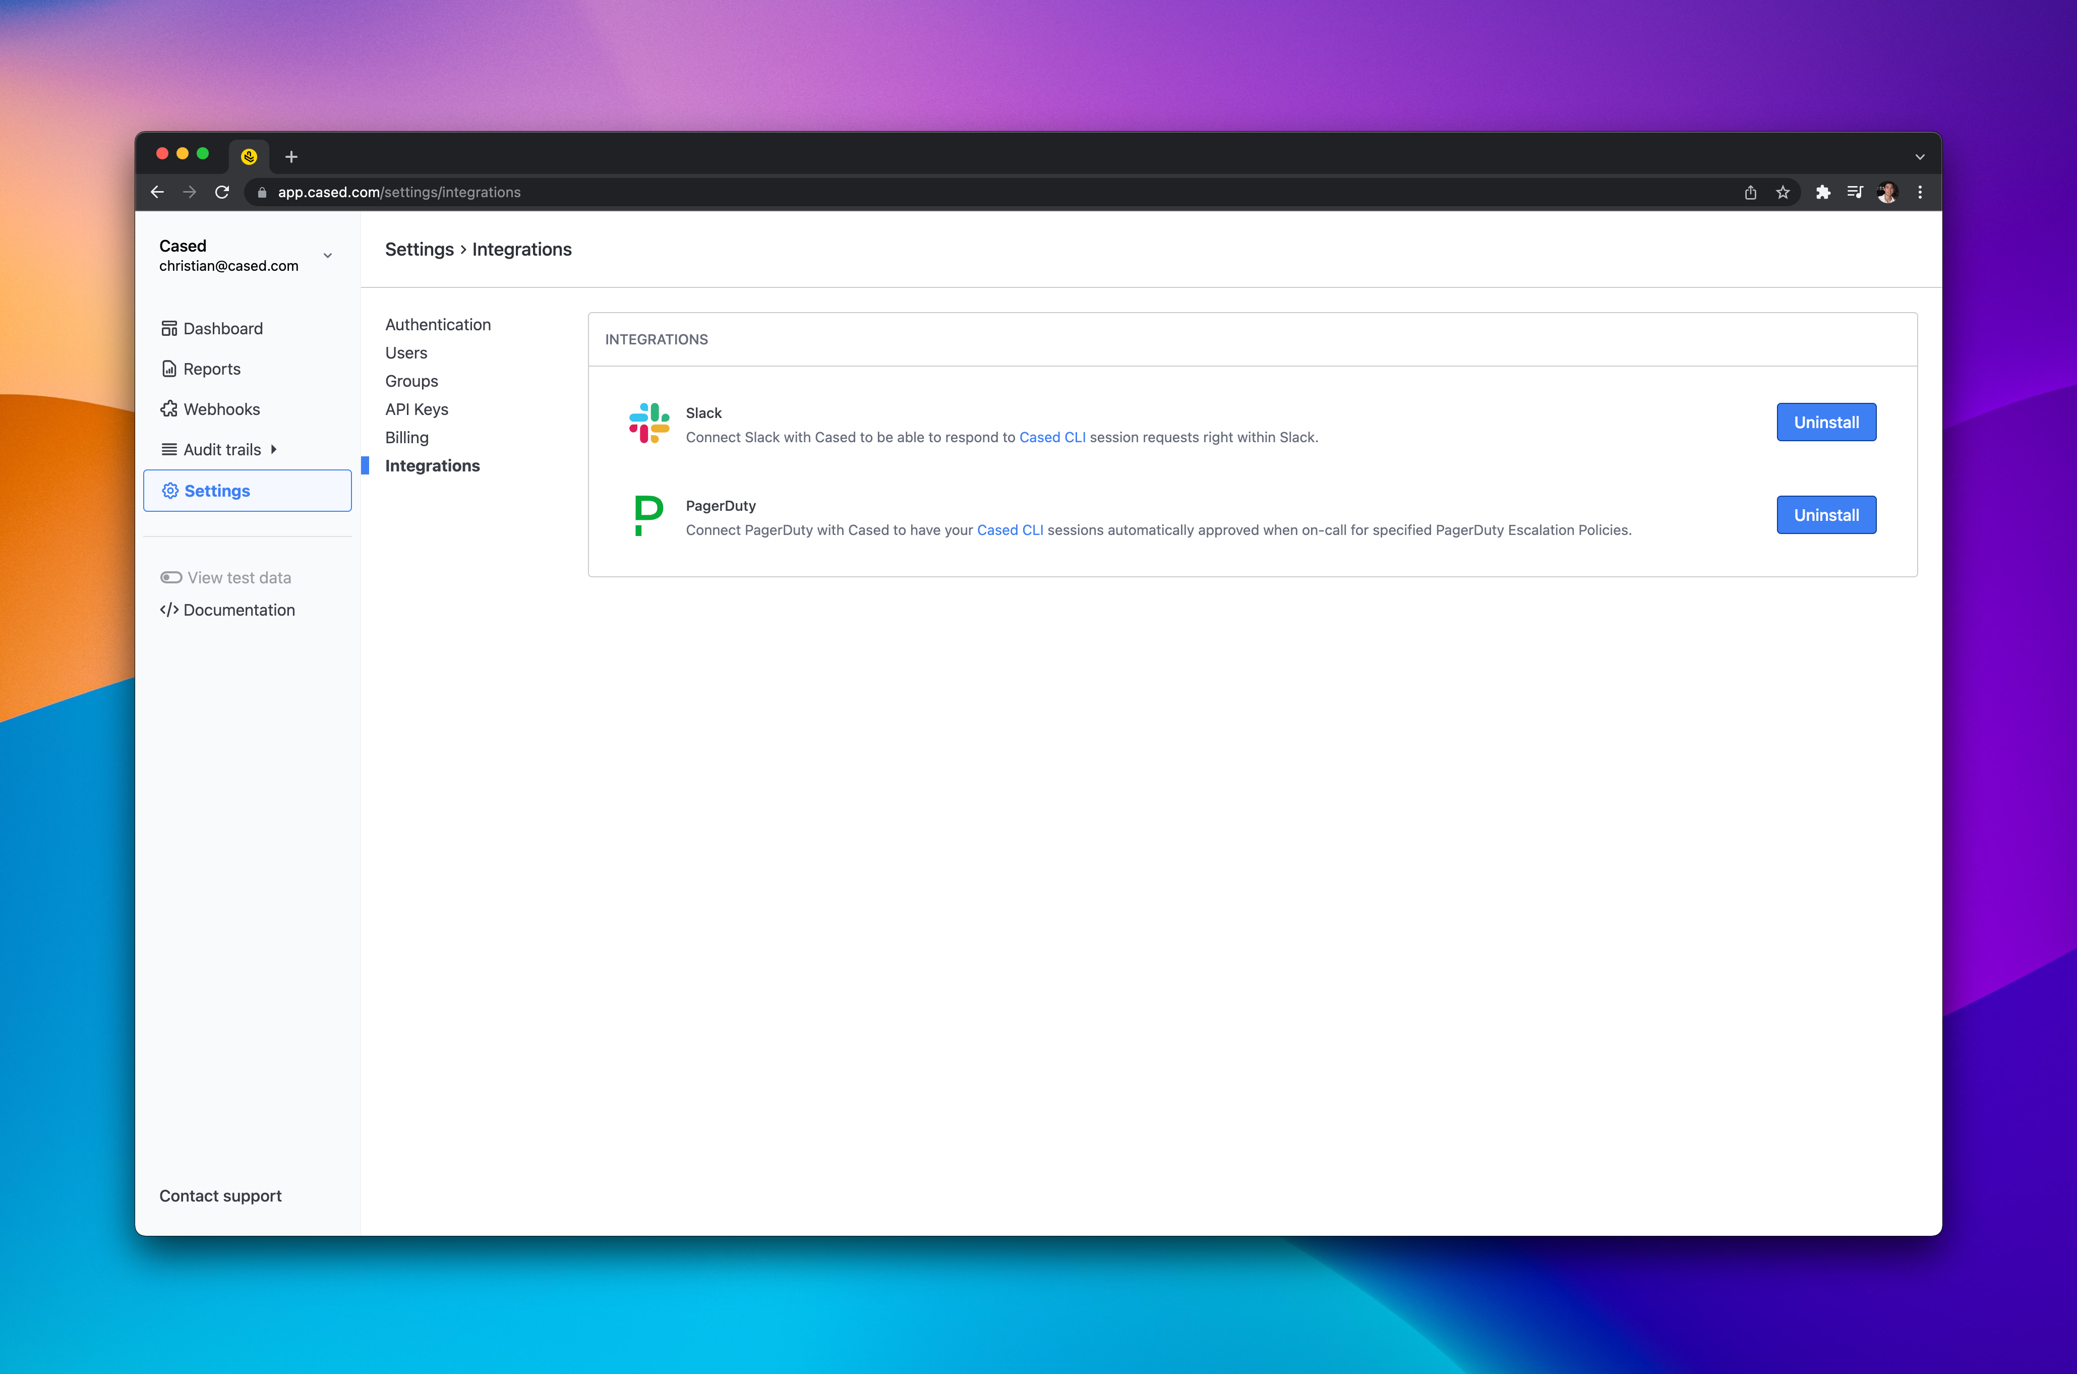The width and height of the screenshot is (2077, 1374).
Task: Open the Billing settings section
Action: 406,437
